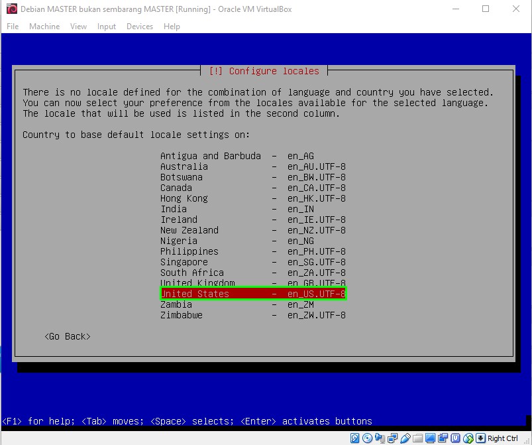Select Singapore en_SG.UTF-8 locale
Screen dimensions: 532x445
pos(253,262)
